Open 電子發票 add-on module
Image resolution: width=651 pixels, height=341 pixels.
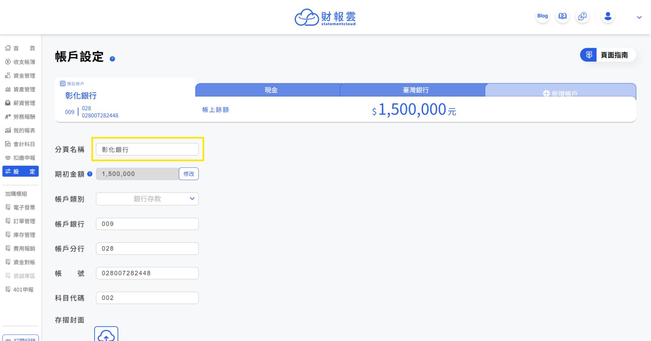tap(20, 207)
